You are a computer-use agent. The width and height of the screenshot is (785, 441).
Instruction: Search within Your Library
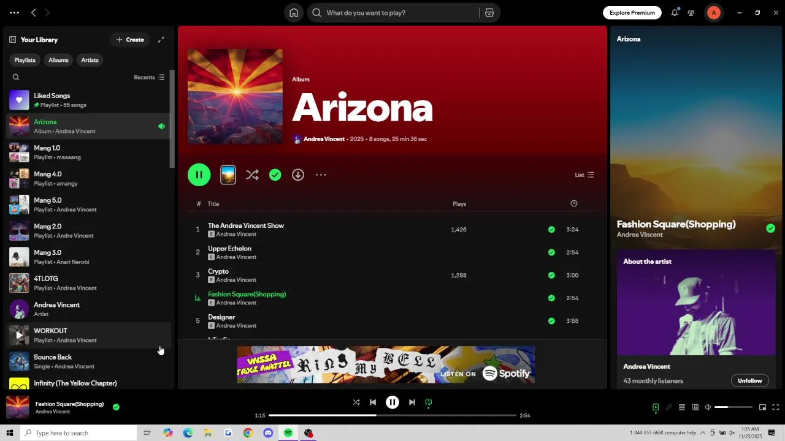[x=16, y=77]
